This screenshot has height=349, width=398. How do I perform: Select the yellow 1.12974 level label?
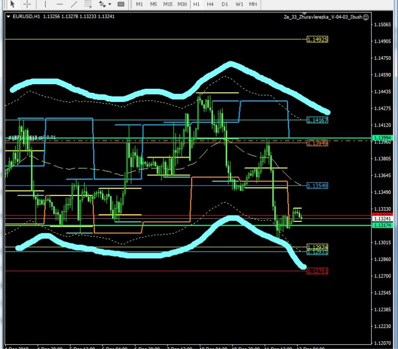(x=317, y=246)
